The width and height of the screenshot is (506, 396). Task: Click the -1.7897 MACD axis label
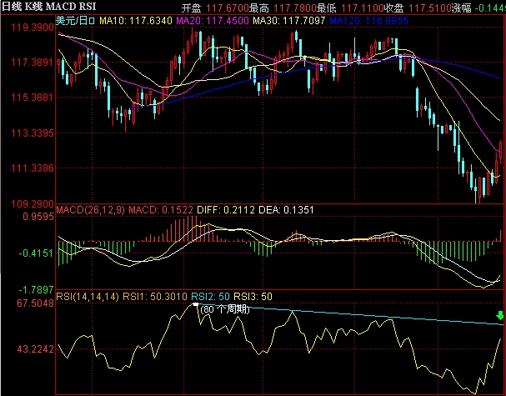(36, 290)
